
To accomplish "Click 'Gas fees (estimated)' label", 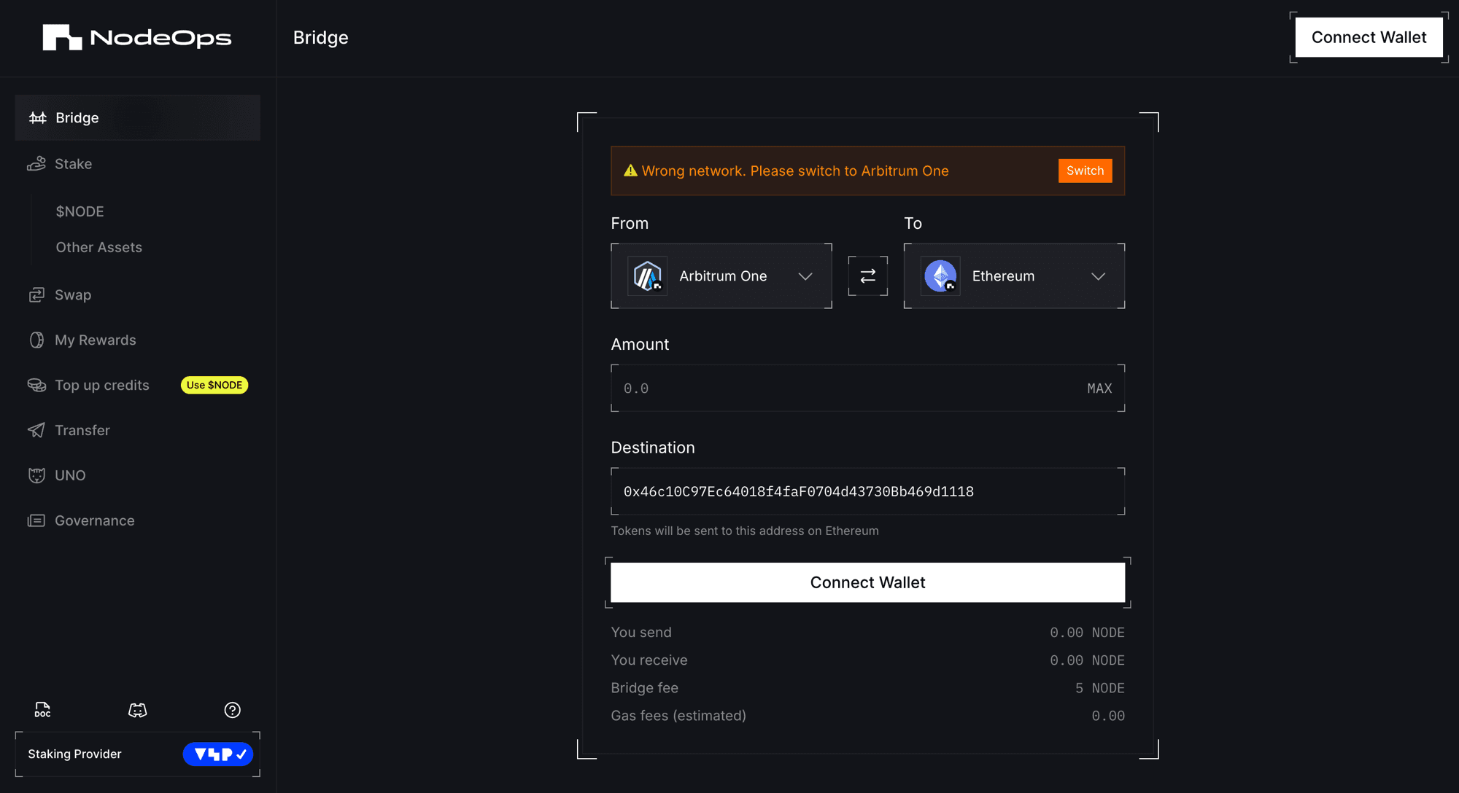I will (678, 716).
